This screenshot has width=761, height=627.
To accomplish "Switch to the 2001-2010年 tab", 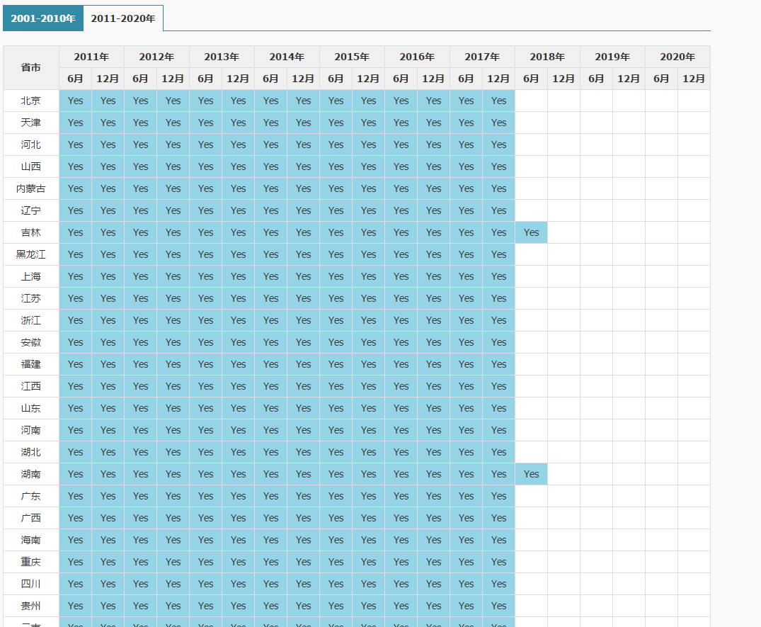I will (42, 18).
